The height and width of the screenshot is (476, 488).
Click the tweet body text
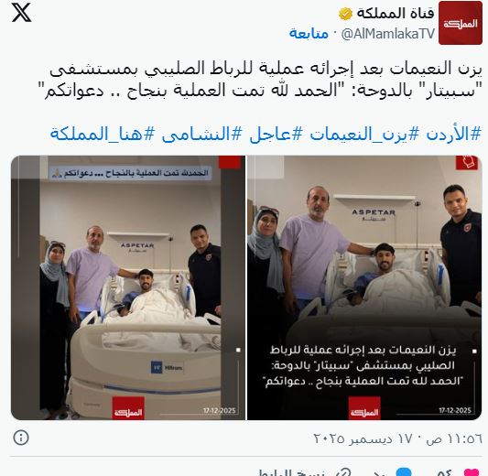264,81
